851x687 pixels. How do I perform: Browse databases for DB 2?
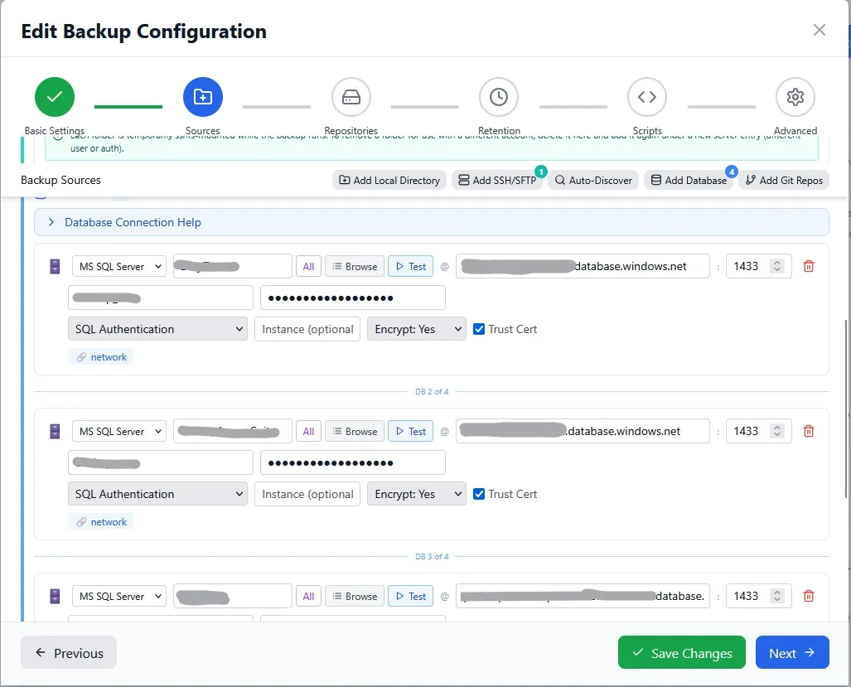355,432
